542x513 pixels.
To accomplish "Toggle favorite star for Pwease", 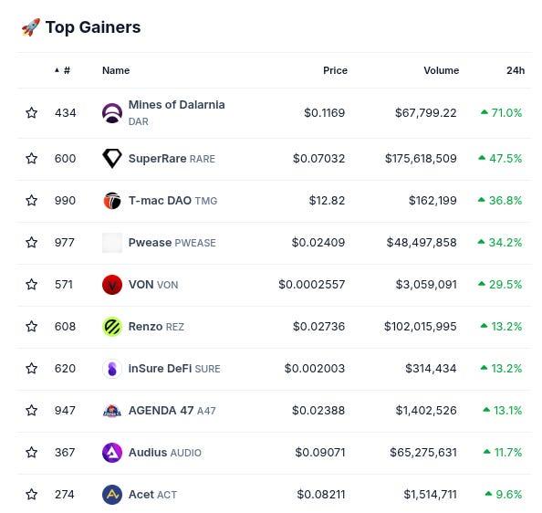I will (31, 242).
